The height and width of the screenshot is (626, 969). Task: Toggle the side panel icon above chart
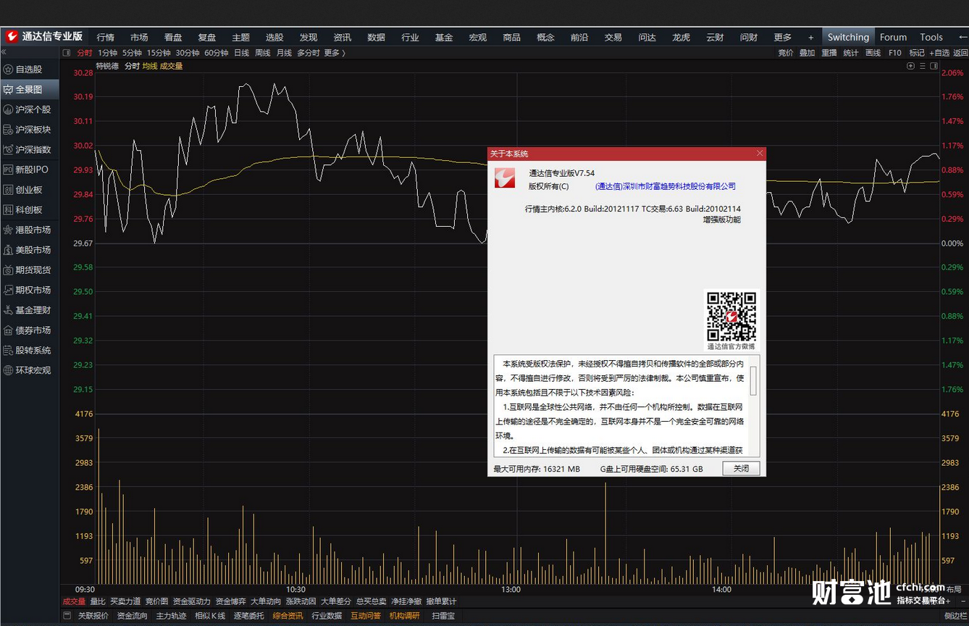tap(934, 66)
